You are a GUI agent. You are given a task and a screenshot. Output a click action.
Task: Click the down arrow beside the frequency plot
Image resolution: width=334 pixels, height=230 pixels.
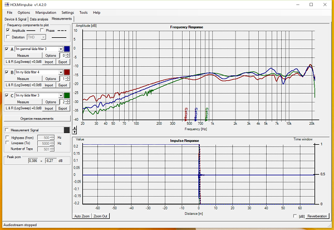click(75, 132)
